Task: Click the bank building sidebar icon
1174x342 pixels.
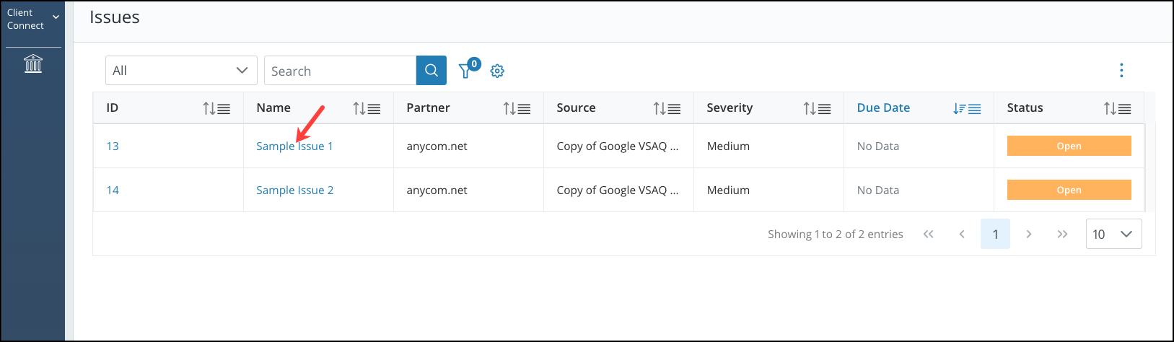Action: tap(33, 63)
